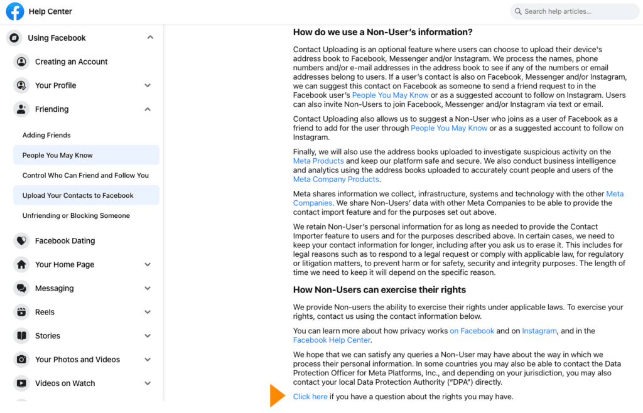Select Upload Your Contacts to Facebook item
Viewport: 643px width, 413px height.
(x=86, y=195)
